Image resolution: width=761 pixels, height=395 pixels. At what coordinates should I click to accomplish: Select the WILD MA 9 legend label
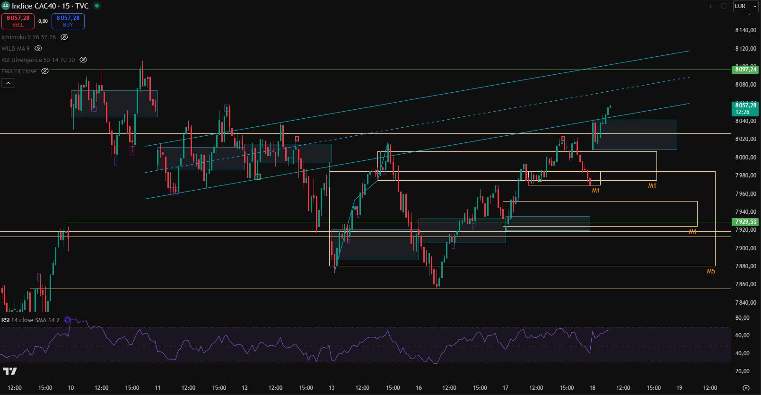pyautogui.click(x=16, y=48)
